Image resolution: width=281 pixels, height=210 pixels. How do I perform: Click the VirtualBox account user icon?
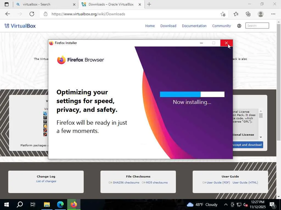(x=239, y=26)
